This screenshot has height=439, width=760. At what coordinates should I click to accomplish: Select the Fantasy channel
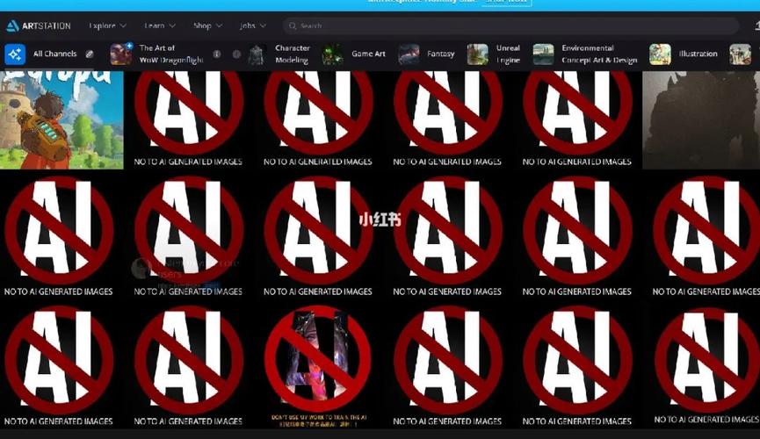426,54
